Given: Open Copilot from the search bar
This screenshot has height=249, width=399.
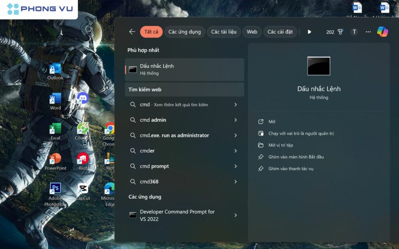Looking at the screenshot, I should 383,32.
